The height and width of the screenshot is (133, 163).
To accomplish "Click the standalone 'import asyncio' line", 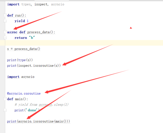I will coord(21,77).
